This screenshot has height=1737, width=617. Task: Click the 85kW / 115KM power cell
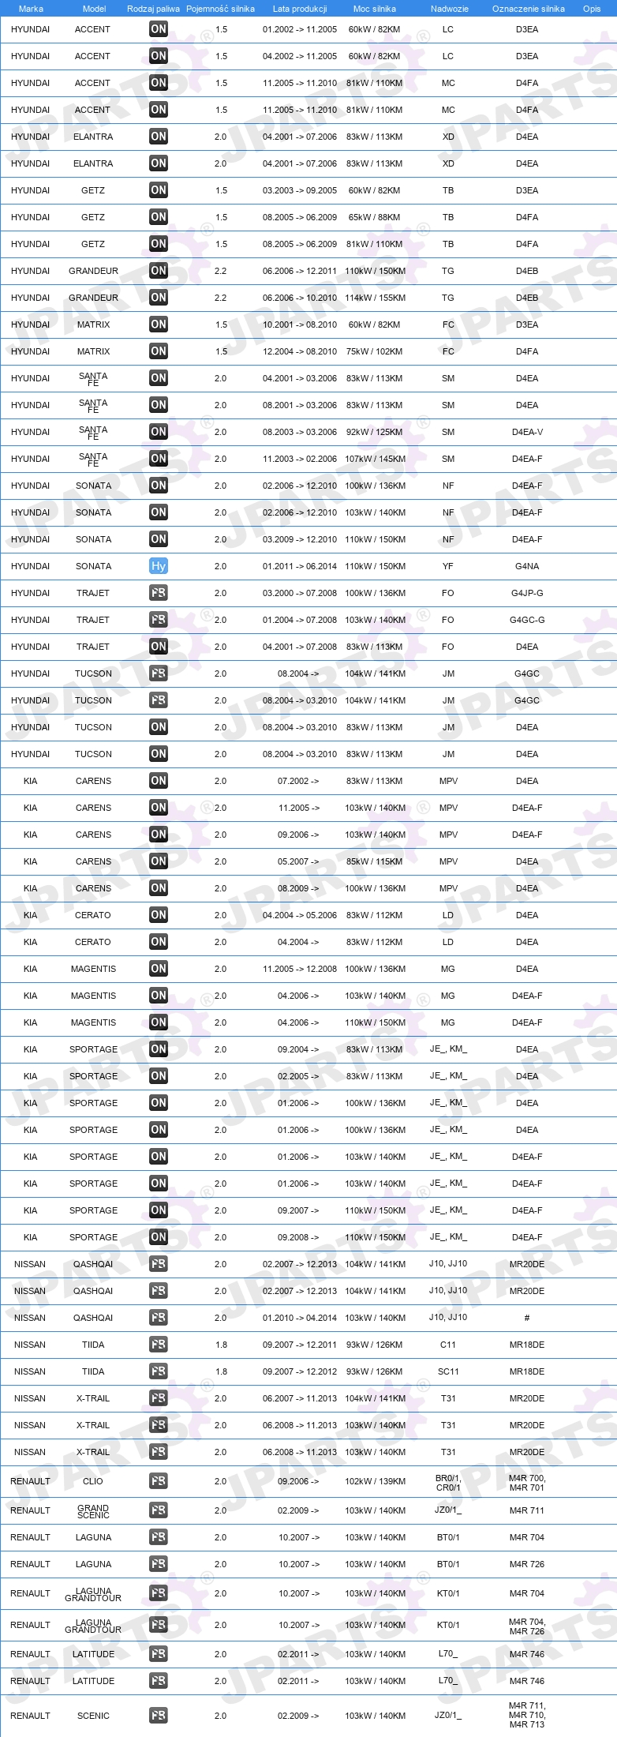tap(375, 861)
